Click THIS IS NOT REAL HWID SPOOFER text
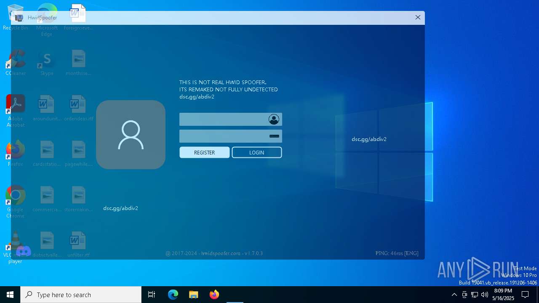The height and width of the screenshot is (303, 539). tap(223, 82)
